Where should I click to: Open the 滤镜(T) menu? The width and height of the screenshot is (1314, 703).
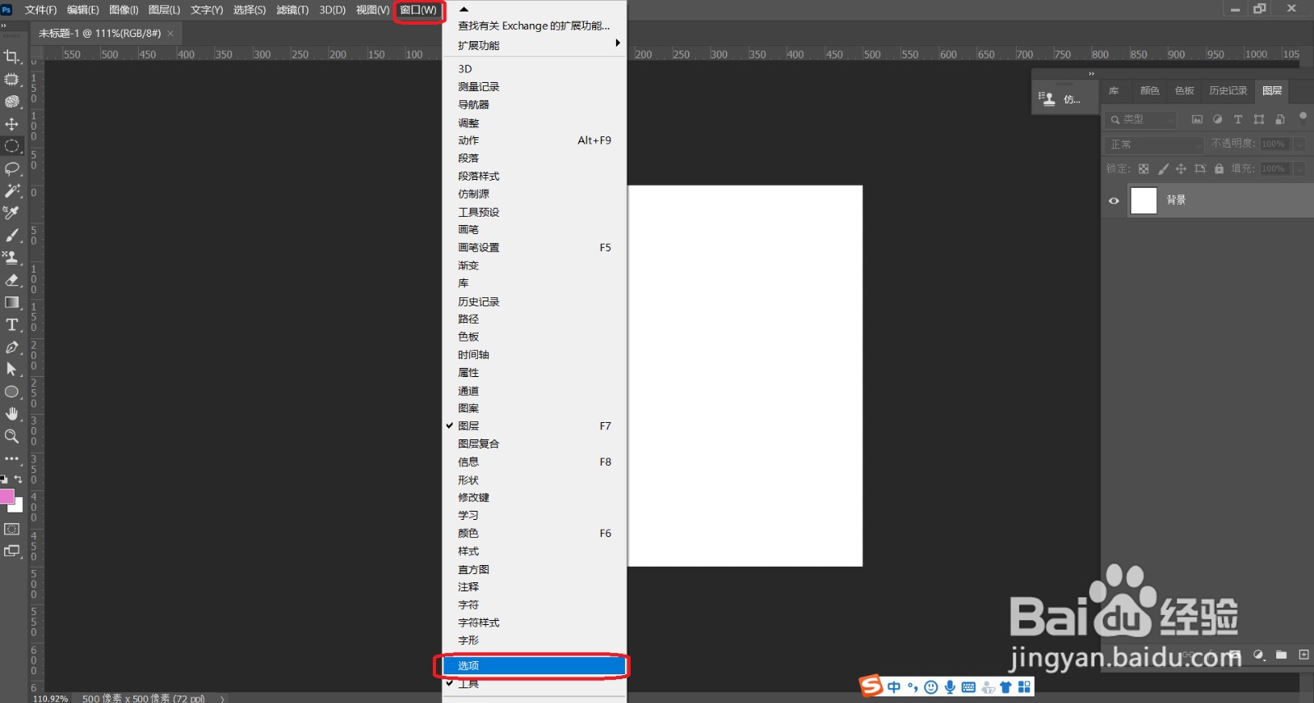292,10
